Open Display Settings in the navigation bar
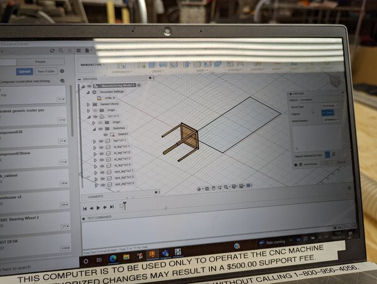377x284 pixels. (x=234, y=187)
